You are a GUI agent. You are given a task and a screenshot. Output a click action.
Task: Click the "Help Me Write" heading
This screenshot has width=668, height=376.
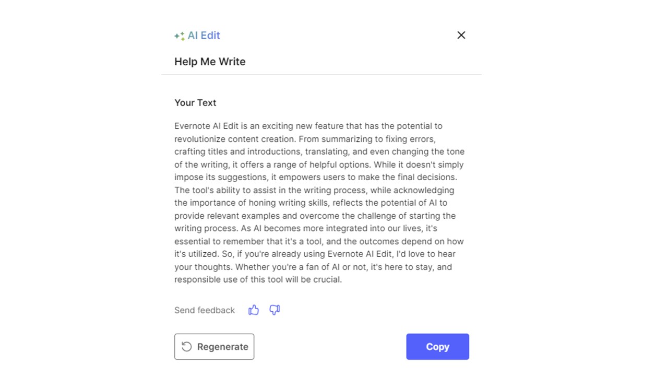[210, 62]
